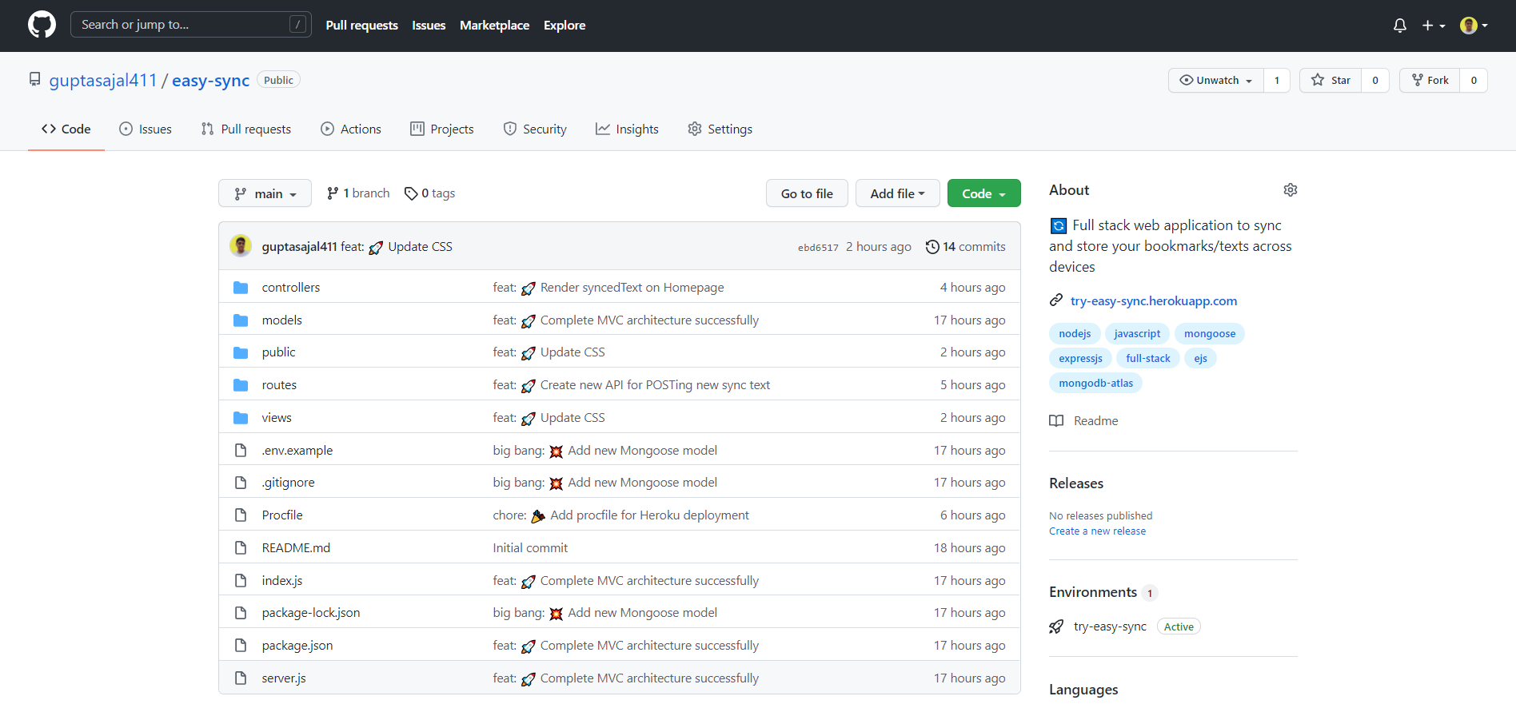Expand the Add file dropdown
The image size is (1516, 704).
click(x=897, y=193)
